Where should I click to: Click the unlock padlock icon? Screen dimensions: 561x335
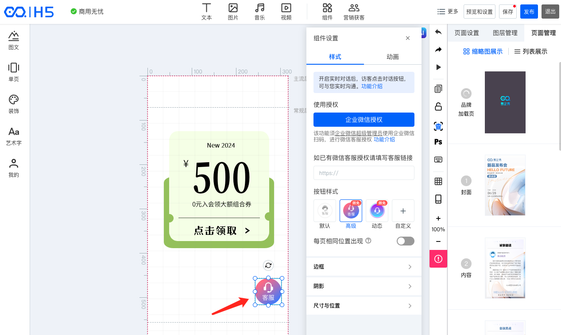438,106
